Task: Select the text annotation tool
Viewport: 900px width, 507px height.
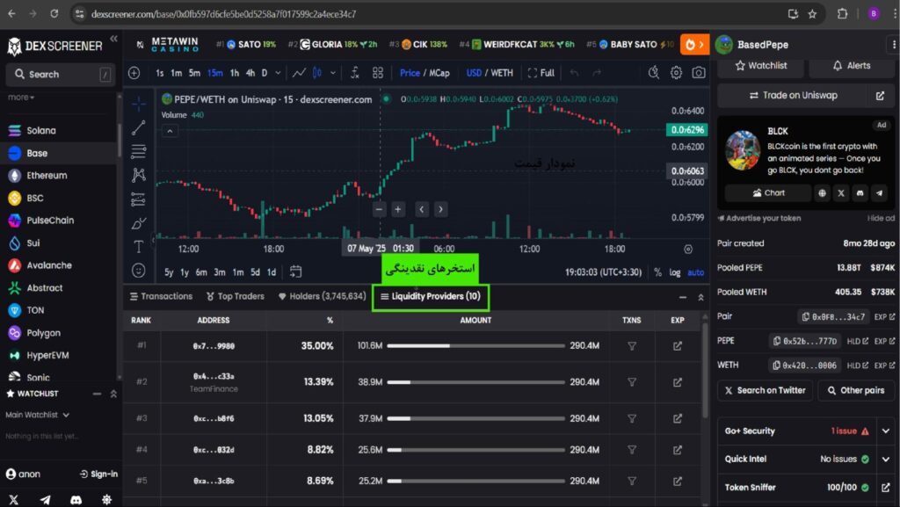Action: [x=138, y=247]
